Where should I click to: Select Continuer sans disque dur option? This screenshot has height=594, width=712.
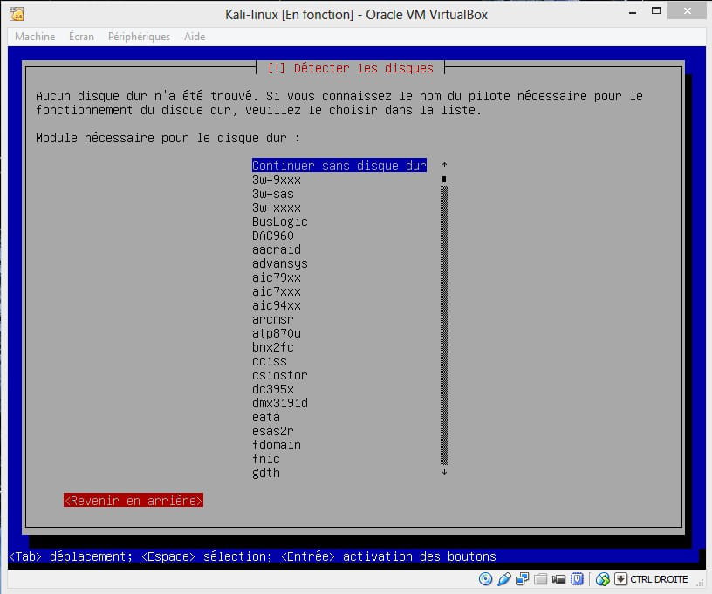click(x=339, y=166)
